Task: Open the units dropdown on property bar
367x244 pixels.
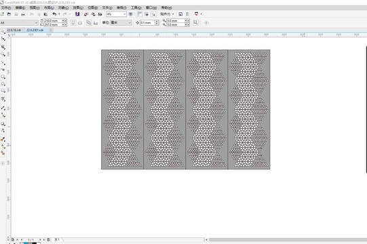Action: (130, 22)
